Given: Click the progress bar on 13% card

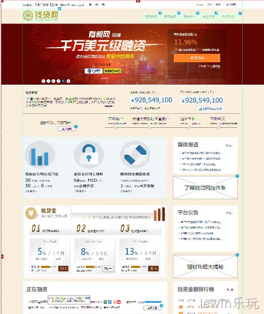Looking at the screenshot, I should tap(137, 267).
